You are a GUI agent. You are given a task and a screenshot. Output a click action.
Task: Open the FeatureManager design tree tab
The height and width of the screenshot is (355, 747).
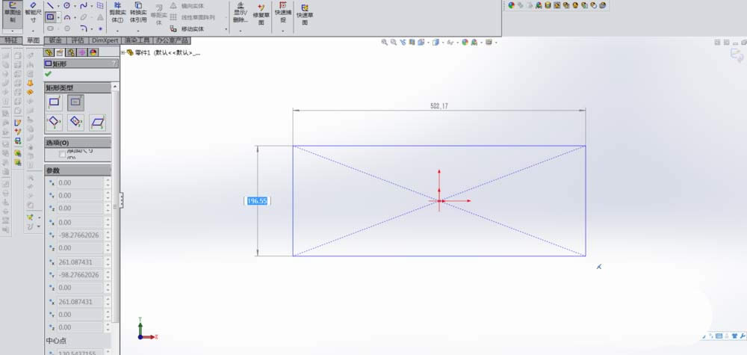48,52
